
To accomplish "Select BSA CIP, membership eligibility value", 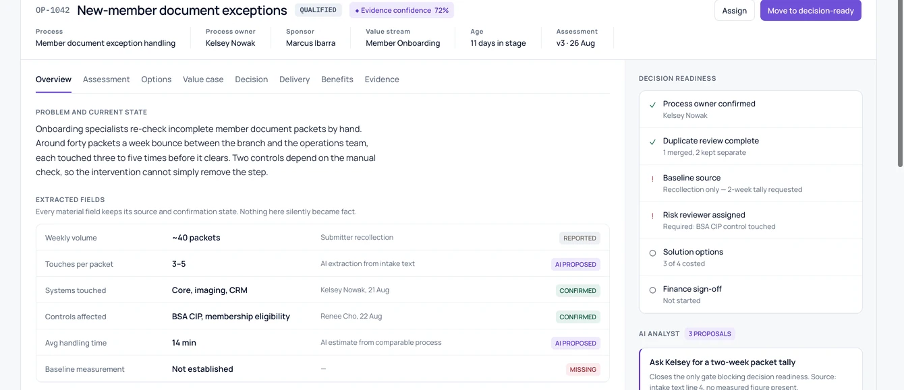I will (x=231, y=317).
